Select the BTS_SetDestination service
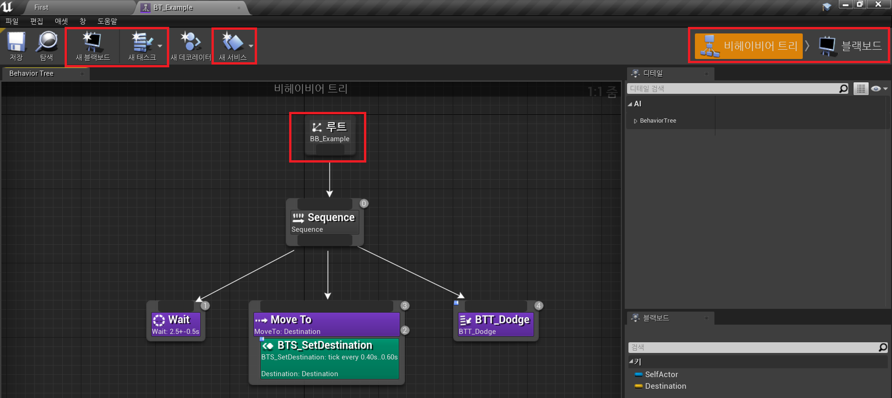Screen dimensions: 892x398 (x=330, y=359)
